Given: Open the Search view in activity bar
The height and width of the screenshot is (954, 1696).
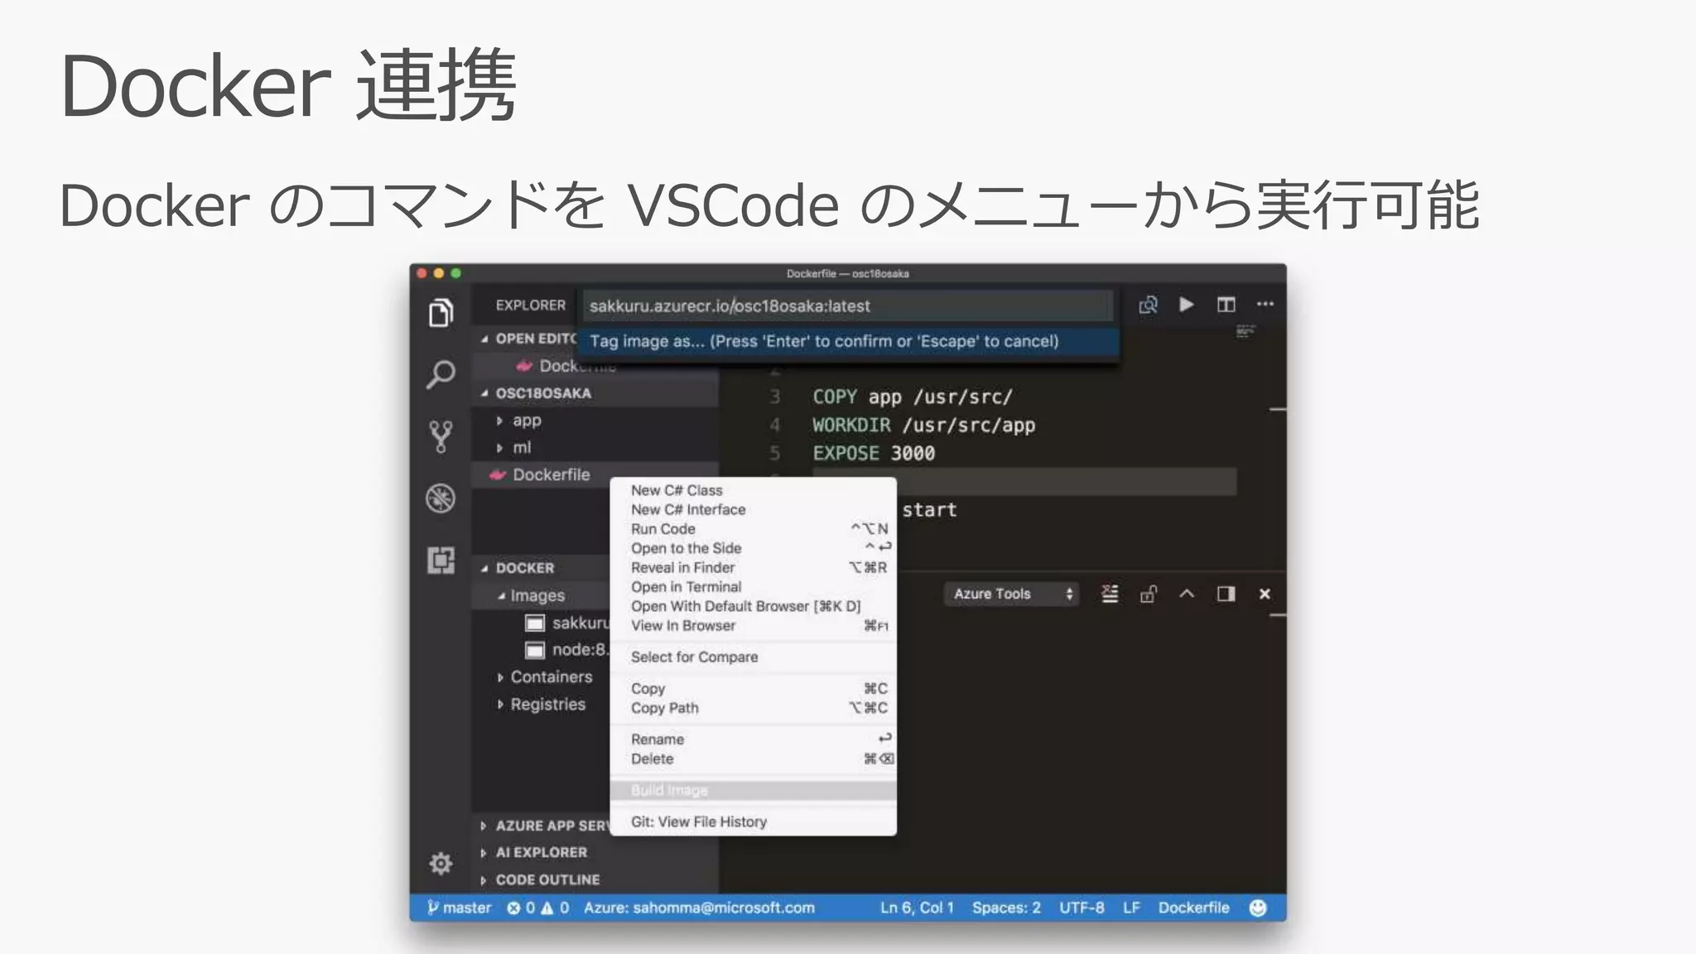Looking at the screenshot, I should coord(441,374).
